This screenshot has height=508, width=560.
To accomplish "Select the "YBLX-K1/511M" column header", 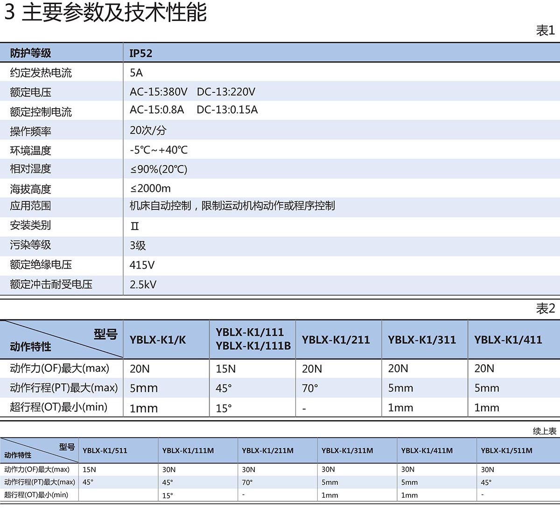I will [x=506, y=451].
